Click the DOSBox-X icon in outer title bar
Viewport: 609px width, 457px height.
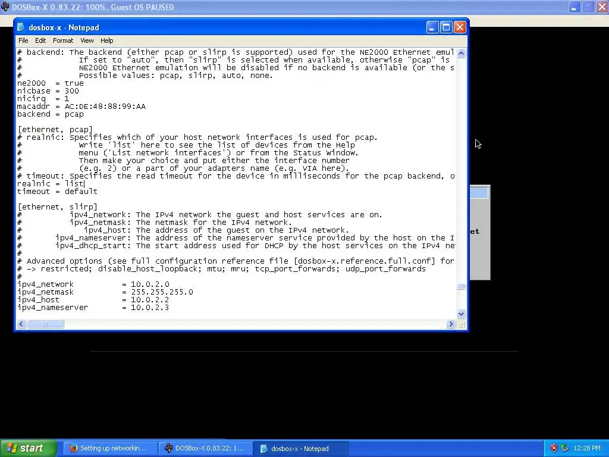pos(5,7)
